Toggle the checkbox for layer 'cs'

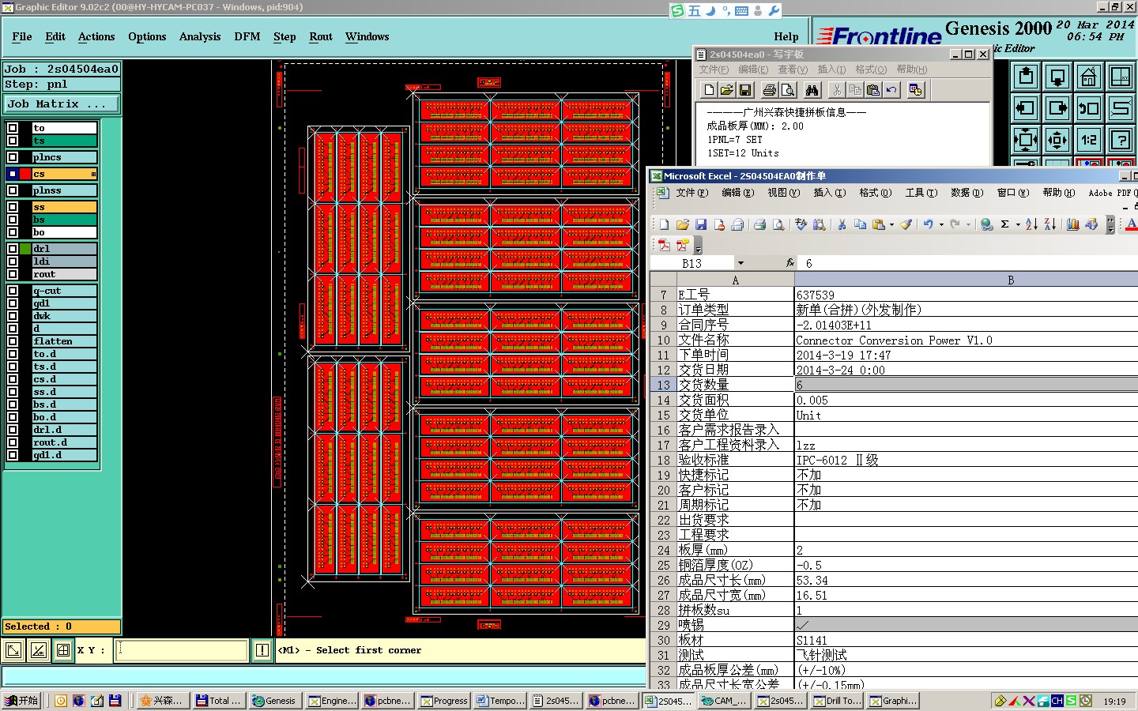click(x=13, y=174)
